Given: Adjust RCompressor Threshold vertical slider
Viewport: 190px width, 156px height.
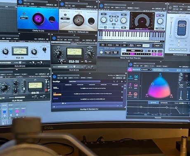Looking at the screenshot, I should pos(171,28).
